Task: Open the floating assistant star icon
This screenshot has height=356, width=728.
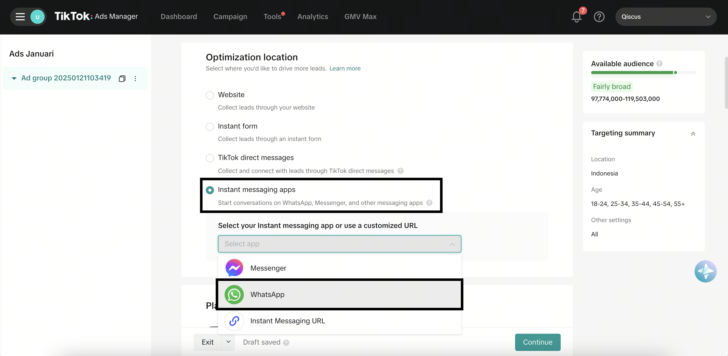Action: click(705, 271)
